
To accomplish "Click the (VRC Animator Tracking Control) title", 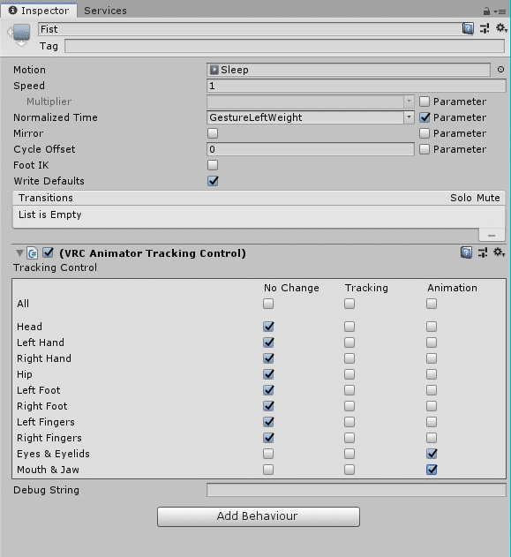I will 153,253.
